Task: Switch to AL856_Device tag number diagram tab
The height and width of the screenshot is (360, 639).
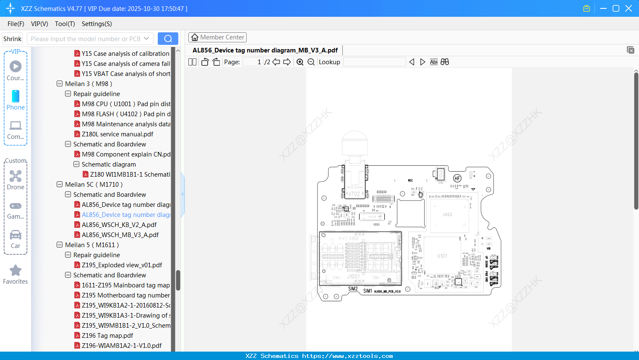Action: tap(265, 50)
